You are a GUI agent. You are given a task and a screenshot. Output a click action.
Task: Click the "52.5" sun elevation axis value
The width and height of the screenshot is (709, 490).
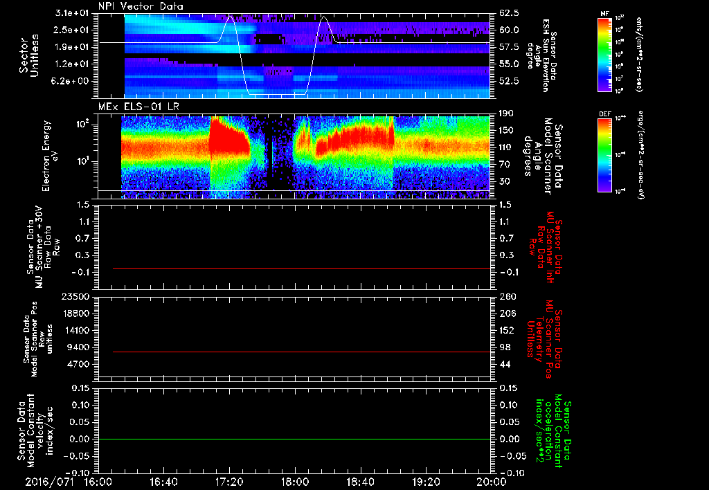tap(509, 82)
